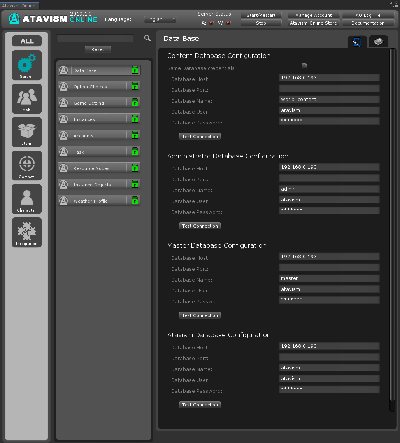Open the help book icon tab

pyautogui.click(x=378, y=42)
